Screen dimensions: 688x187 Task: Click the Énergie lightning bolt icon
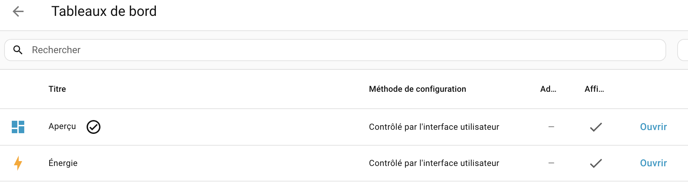coord(18,163)
